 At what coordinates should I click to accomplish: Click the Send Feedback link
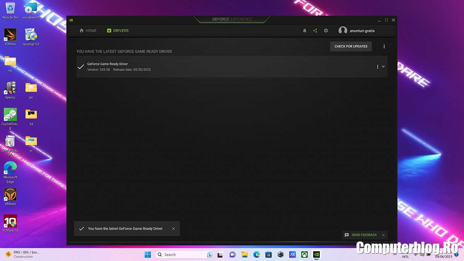click(364, 235)
